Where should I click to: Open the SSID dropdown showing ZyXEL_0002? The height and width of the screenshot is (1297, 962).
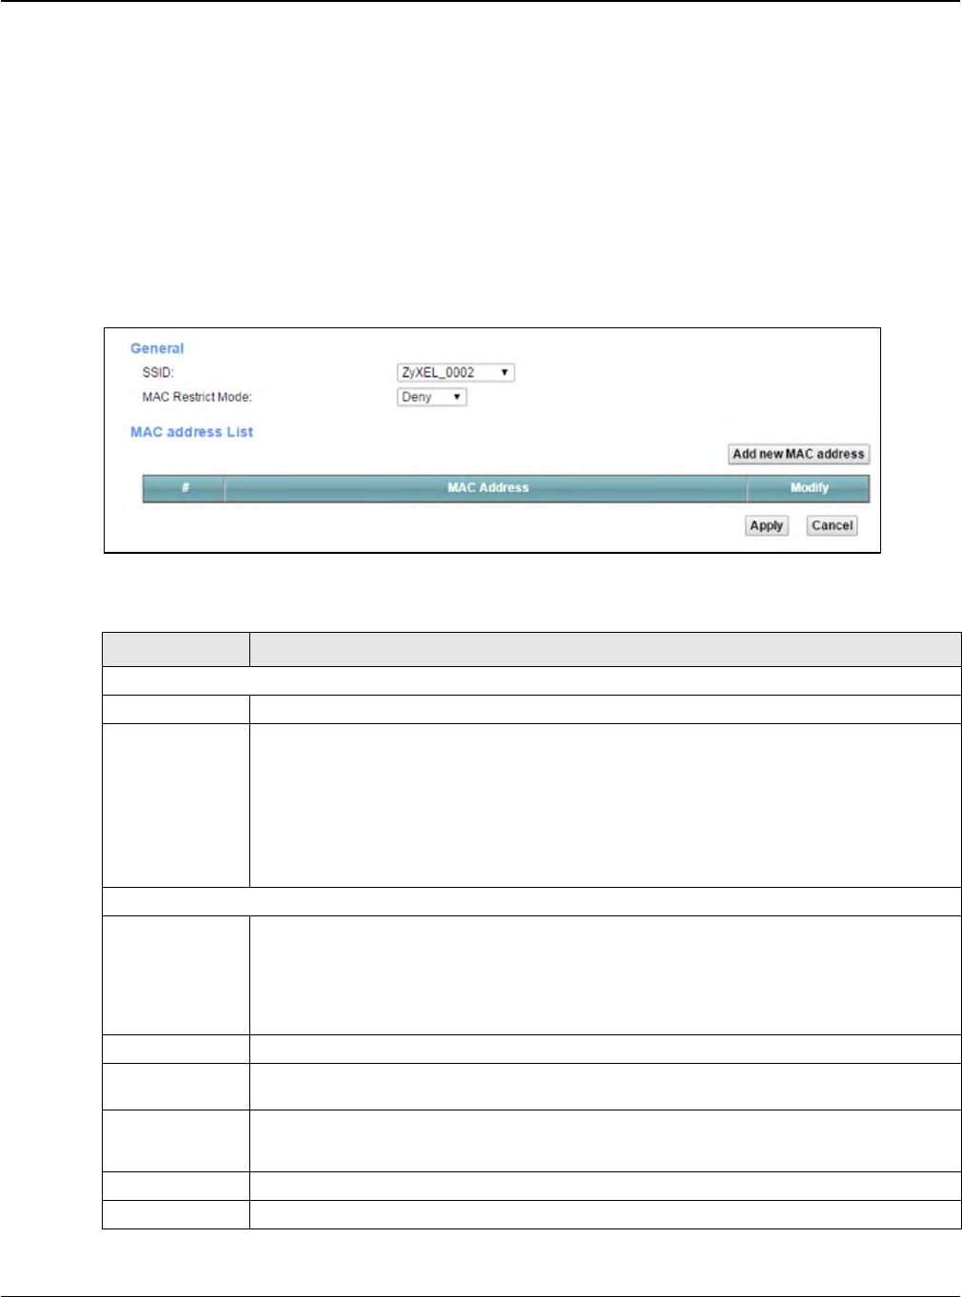[455, 373]
